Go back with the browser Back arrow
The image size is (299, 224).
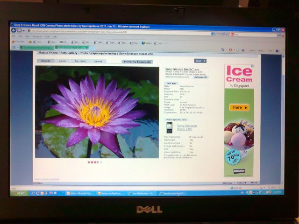pyautogui.click(x=14, y=30)
